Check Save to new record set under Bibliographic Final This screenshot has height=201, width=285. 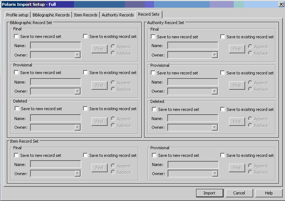pyautogui.click(x=16, y=36)
